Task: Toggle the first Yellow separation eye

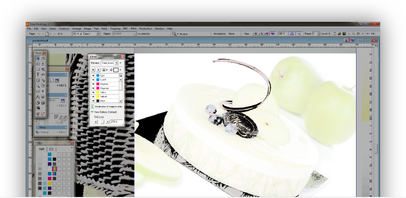Action: coord(93,92)
